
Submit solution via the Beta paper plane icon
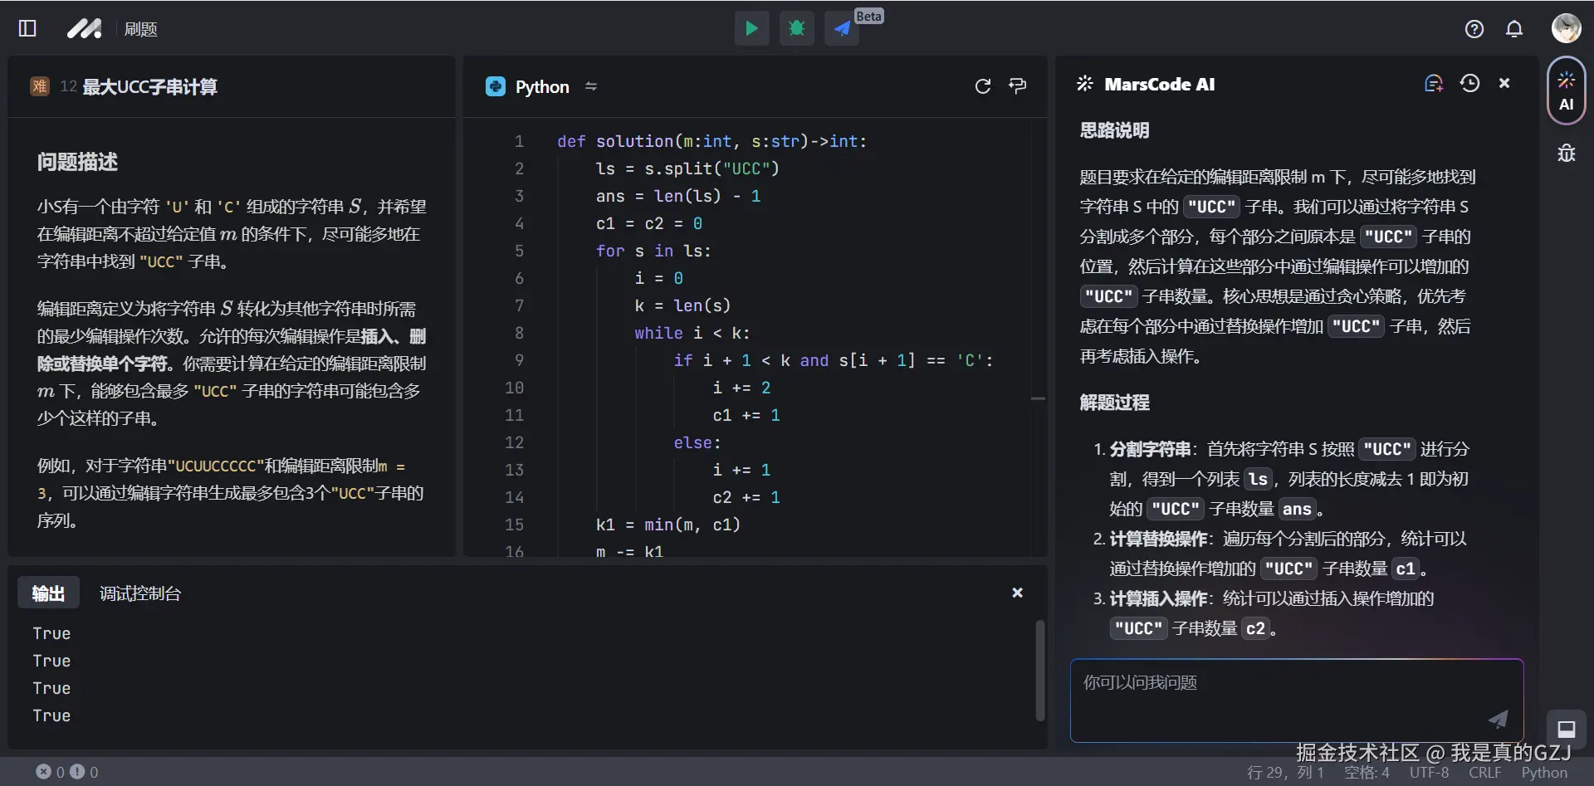click(841, 28)
